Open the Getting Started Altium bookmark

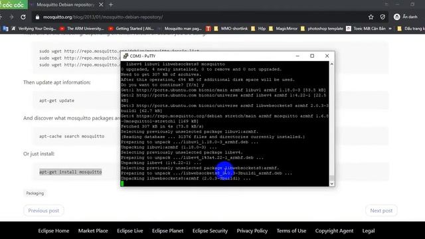[131, 29]
